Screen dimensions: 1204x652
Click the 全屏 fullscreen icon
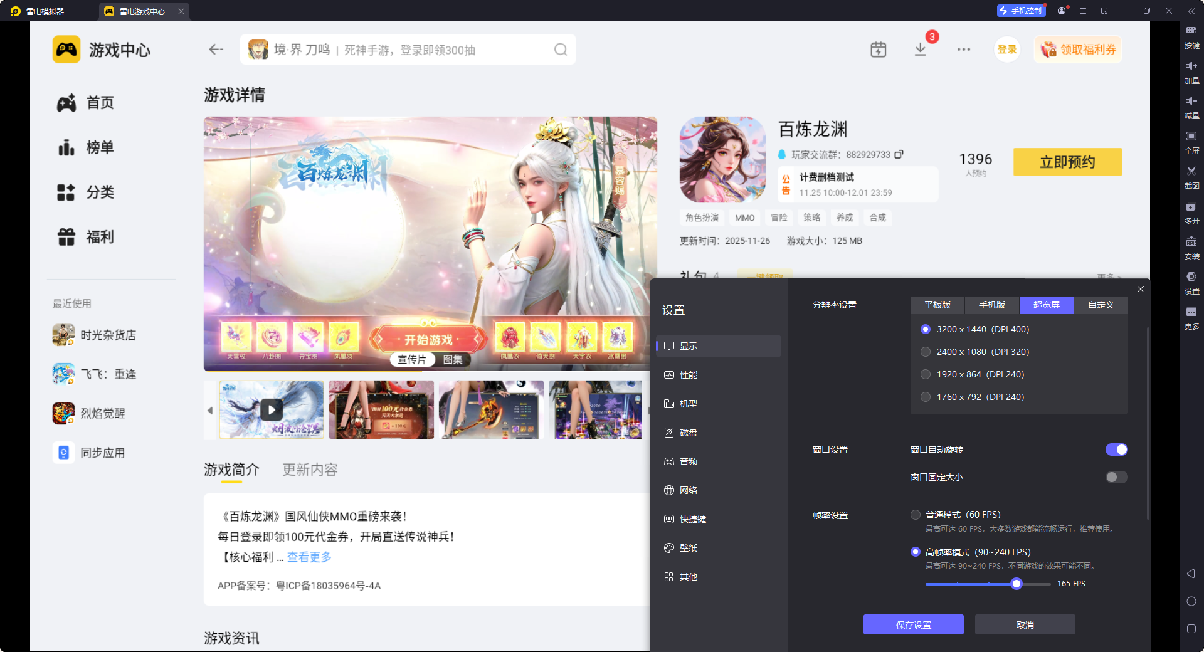pos(1191,142)
